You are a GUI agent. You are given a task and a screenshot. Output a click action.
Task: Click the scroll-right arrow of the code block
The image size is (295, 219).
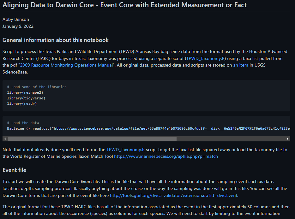click(287, 139)
